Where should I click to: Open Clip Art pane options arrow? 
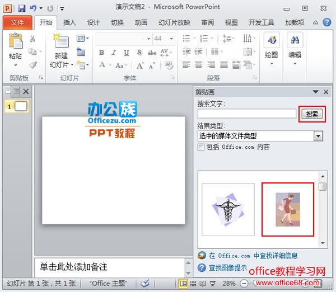pyautogui.click(x=315, y=92)
